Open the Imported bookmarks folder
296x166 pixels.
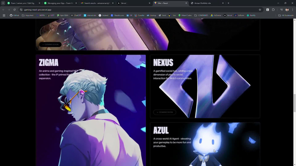[x=28, y=15]
